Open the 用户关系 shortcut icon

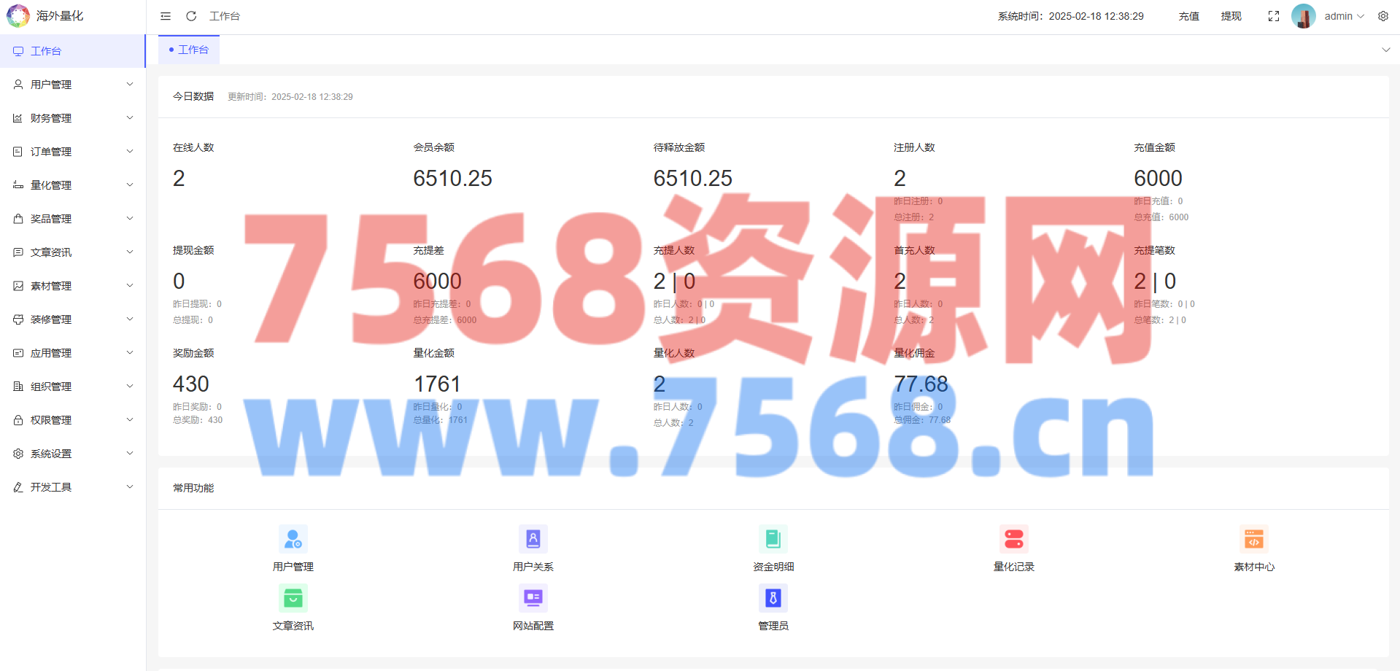coord(533,540)
